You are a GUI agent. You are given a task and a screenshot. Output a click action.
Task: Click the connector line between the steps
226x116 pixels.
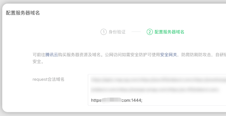[x=136, y=32]
